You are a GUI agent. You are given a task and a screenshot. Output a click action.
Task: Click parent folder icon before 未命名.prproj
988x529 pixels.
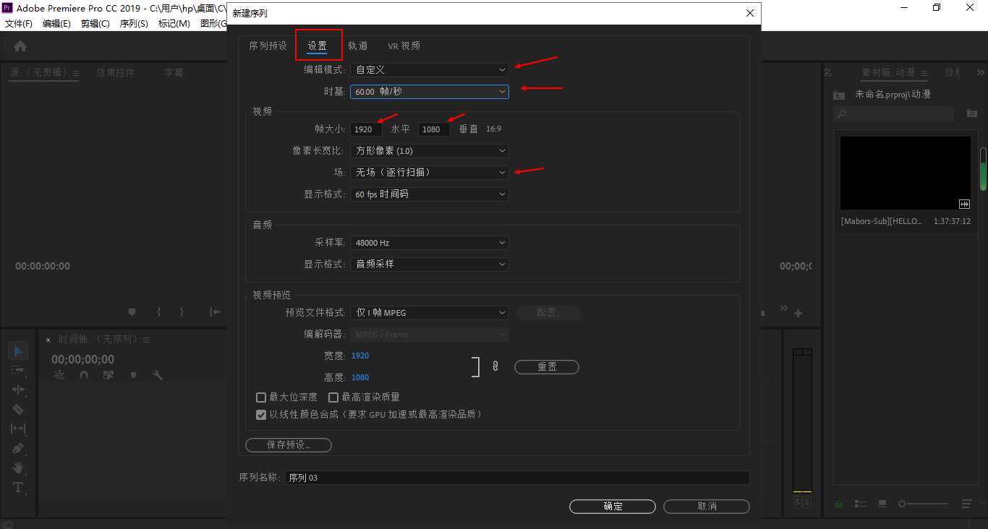click(839, 95)
